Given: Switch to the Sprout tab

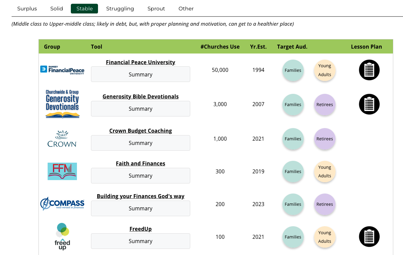Looking at the screenshot, I should 156,9.
